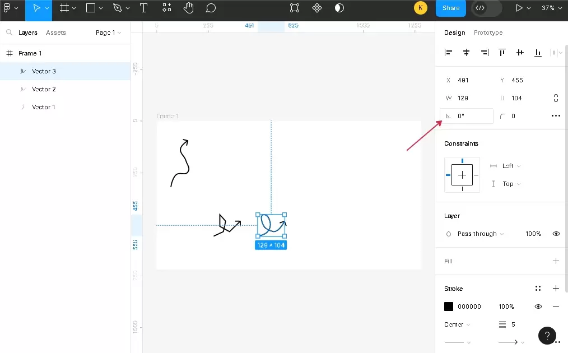Click the black stroke color swatch
568x353 pixels.
tap(449, 306)
